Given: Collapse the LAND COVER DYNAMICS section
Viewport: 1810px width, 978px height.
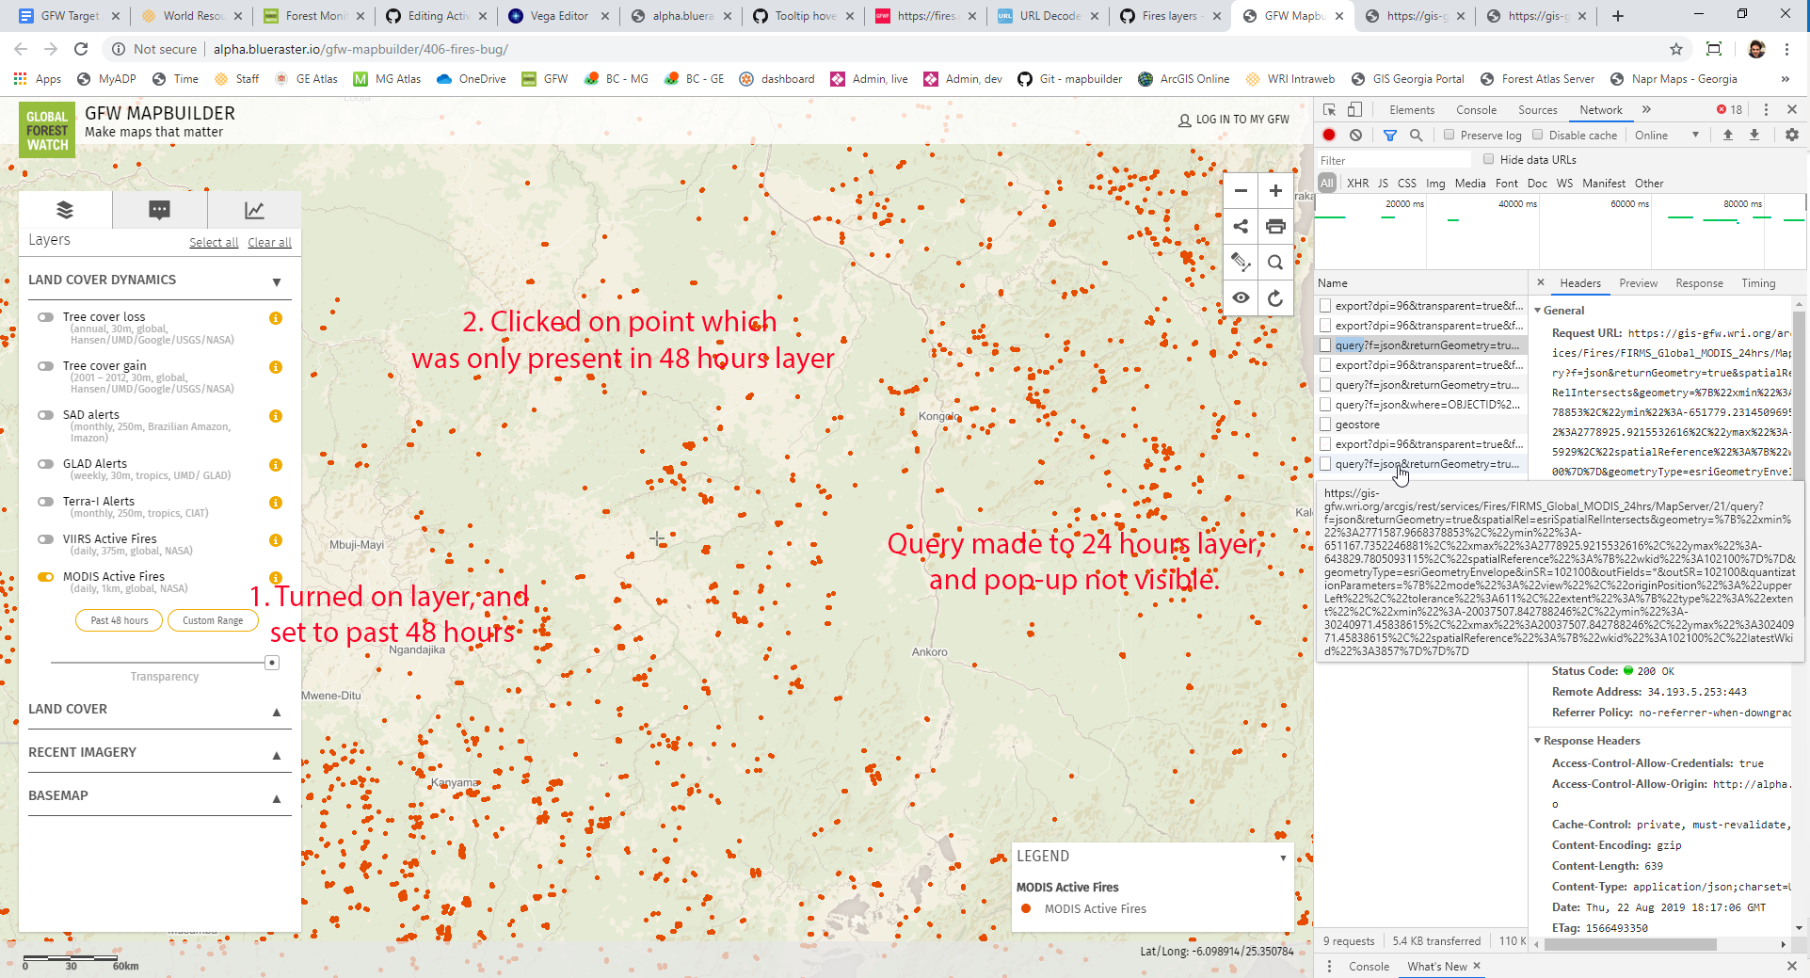Looking at the screenshot, I should coord(276,281).
